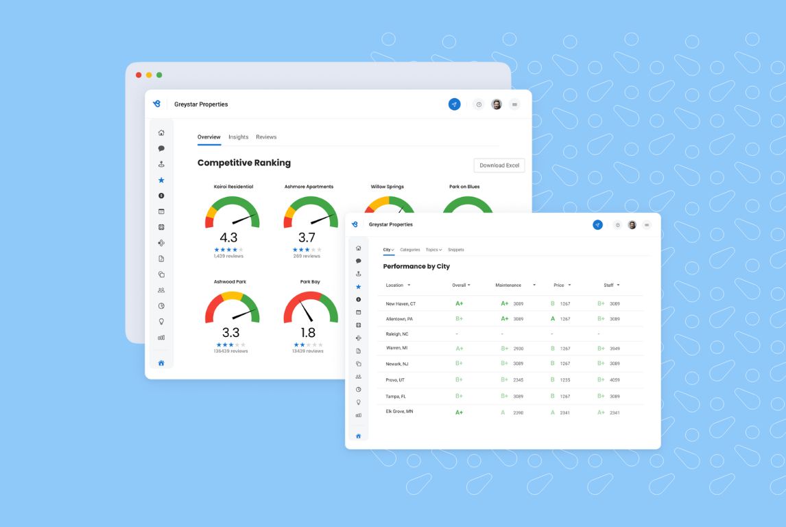Click the Warren, MI location row
Viewport: 786px width, 527px height.
click(x=511, y=349)
